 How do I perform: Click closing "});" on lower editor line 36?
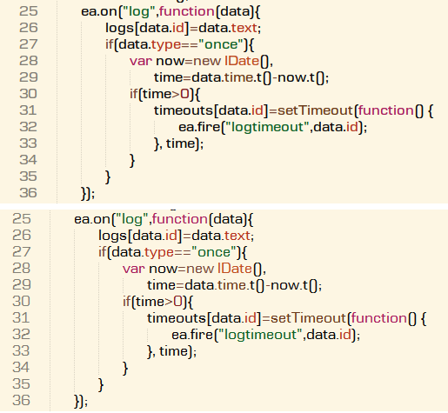(81, 401)
